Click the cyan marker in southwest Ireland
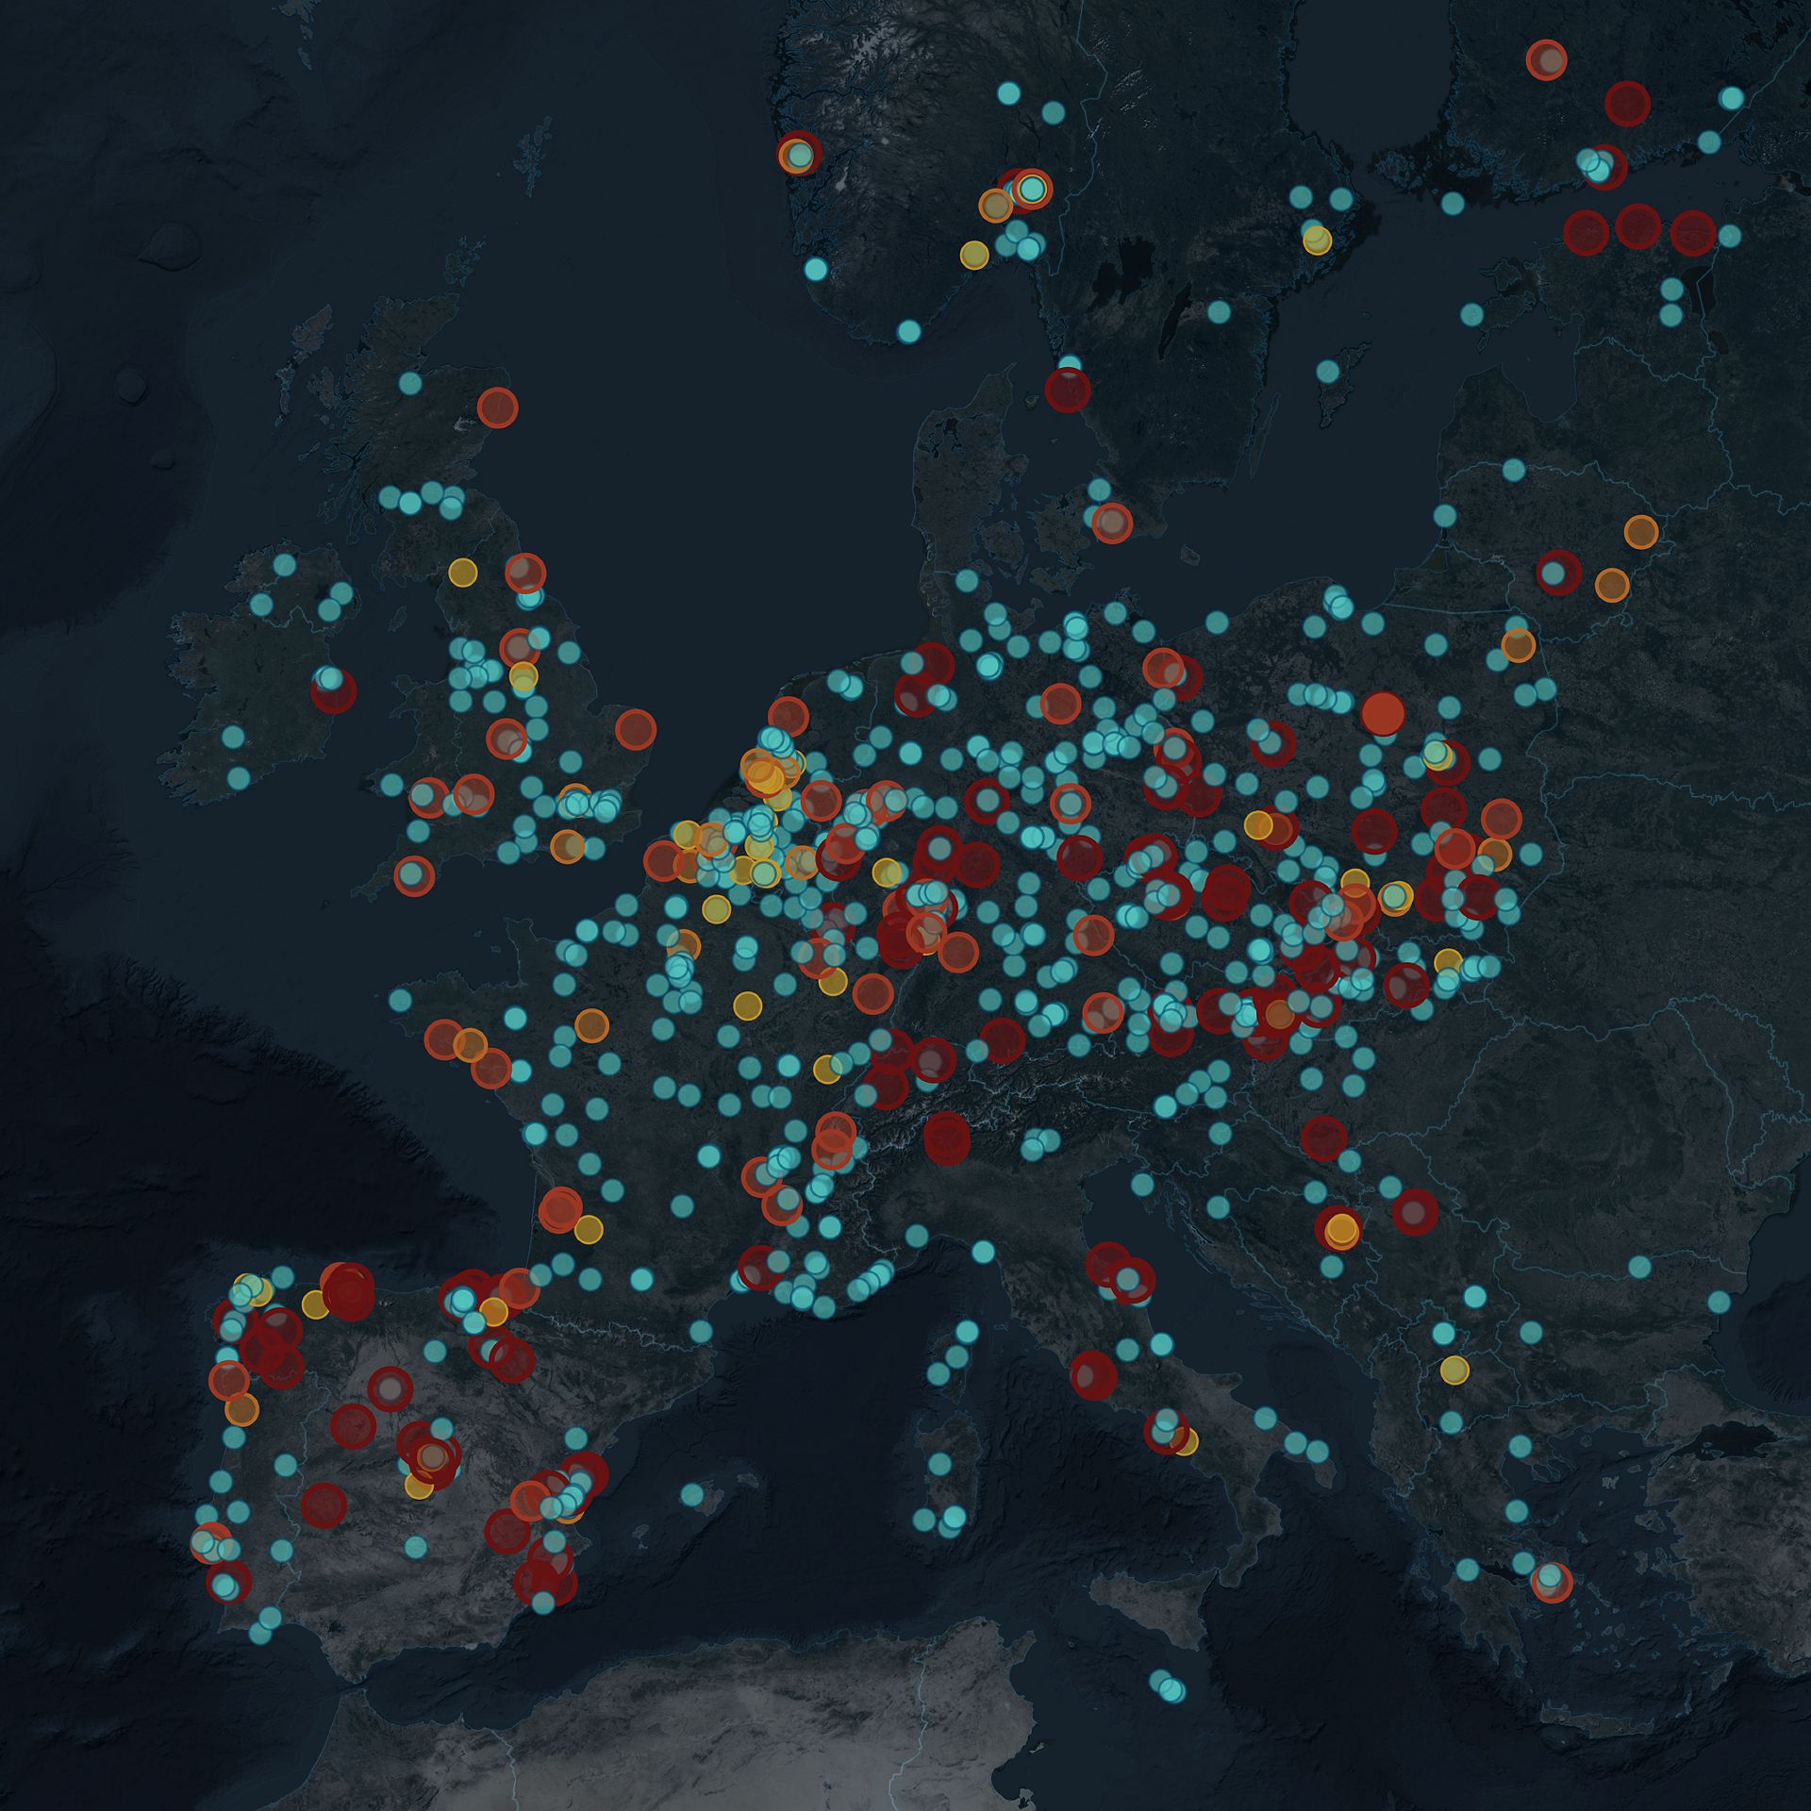 pos(239,778)
